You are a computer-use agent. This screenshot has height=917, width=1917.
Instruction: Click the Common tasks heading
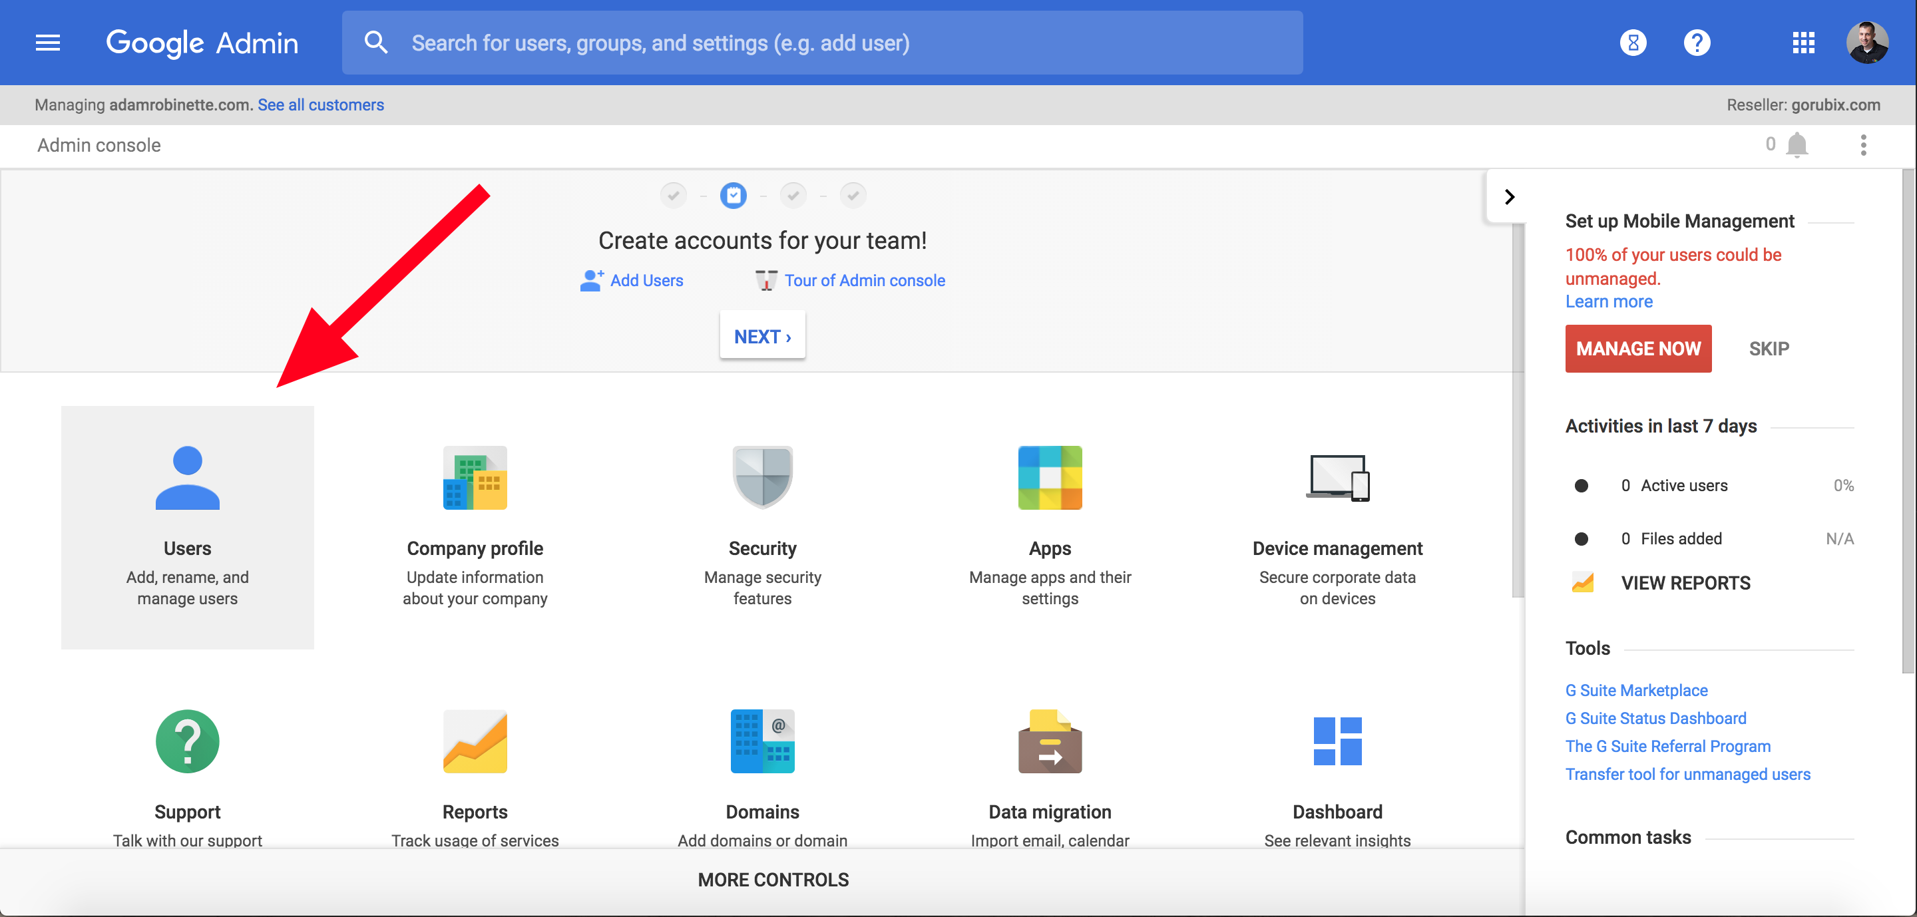1627,836
